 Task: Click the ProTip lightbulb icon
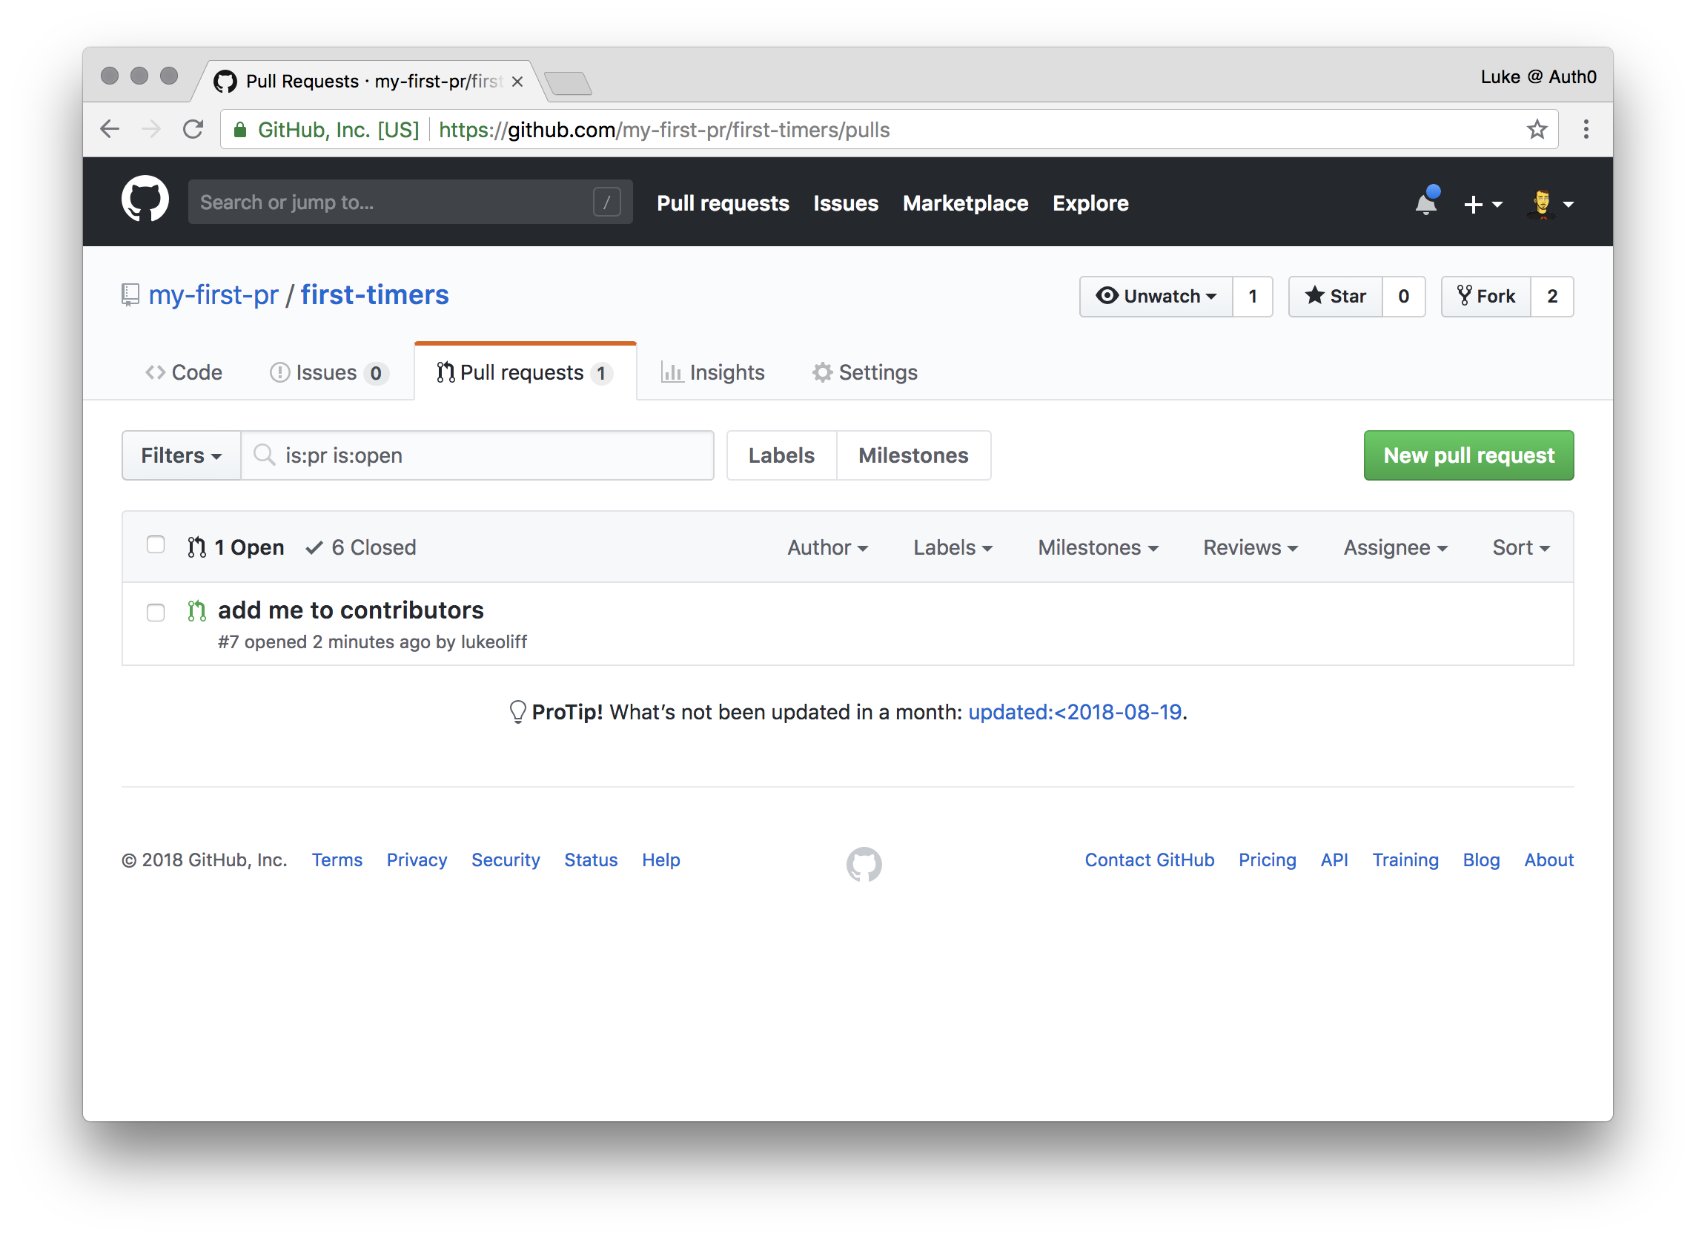tap(517, 711)
